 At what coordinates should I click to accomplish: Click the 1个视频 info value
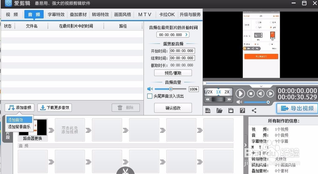[281, 129]
